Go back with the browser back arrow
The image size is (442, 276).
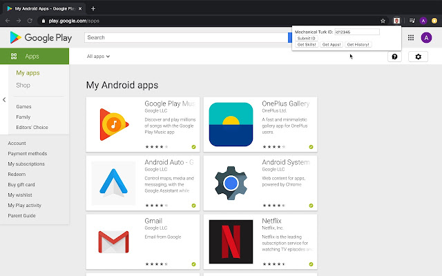[8, 21]
